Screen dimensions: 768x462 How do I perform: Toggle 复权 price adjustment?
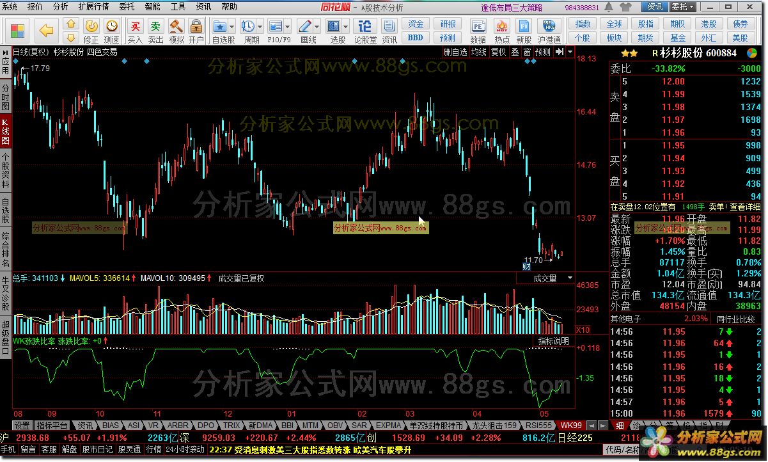coord(499,52)
